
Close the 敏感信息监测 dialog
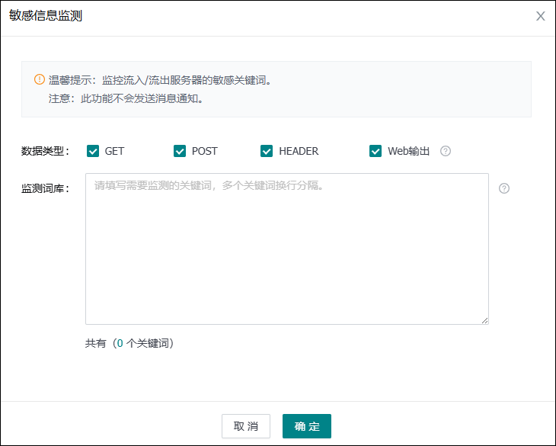[x=541, y=16]
